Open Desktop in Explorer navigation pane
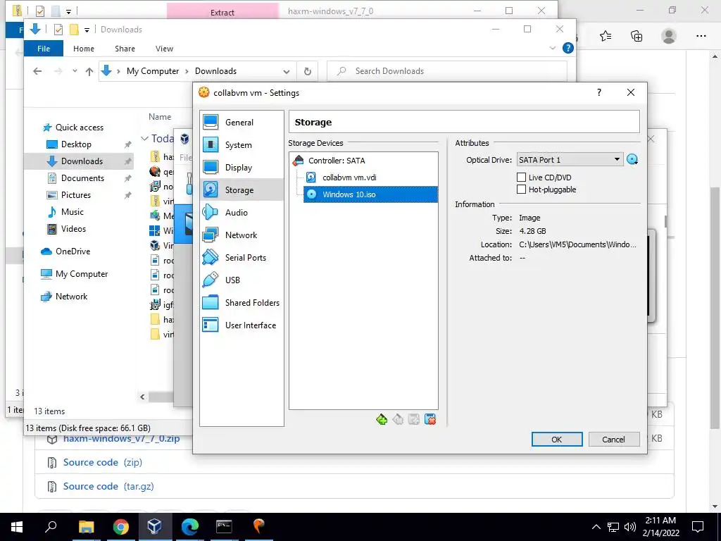 coord(76,144)
